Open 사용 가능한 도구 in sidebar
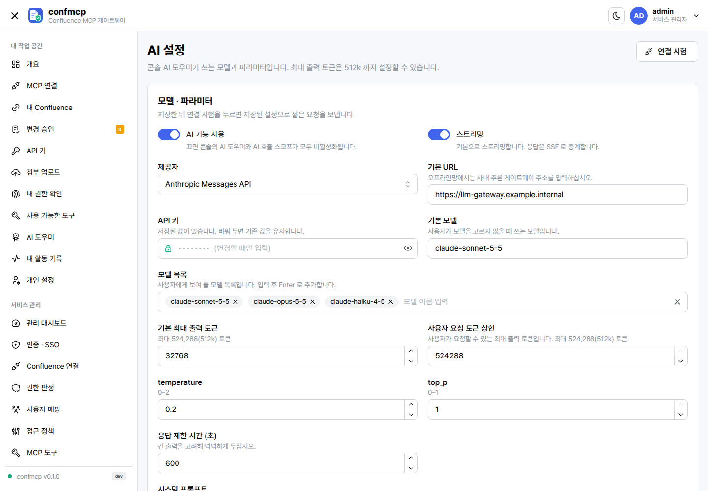Screen dimensions: 708x491 [x=68, y=216]
